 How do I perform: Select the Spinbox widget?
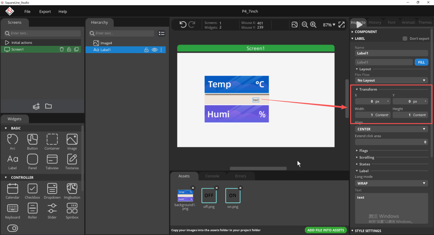point(72,211)
